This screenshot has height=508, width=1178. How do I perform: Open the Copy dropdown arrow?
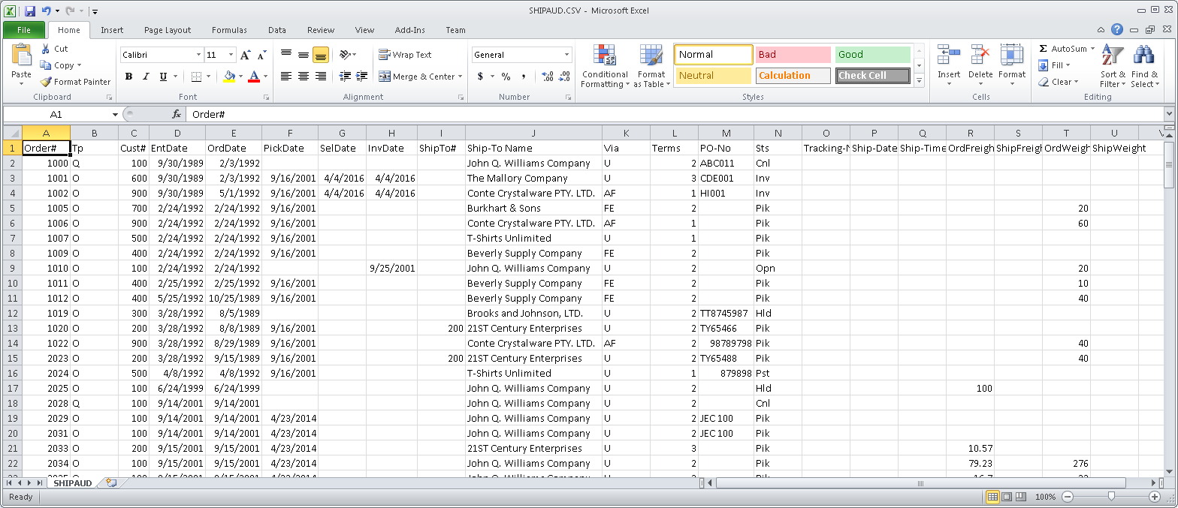coord(79,65)
